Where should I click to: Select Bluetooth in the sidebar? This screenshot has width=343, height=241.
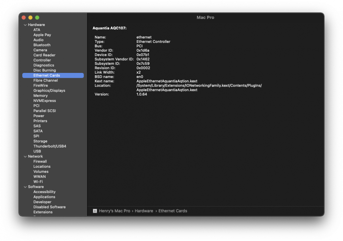[x=42, y=45]
